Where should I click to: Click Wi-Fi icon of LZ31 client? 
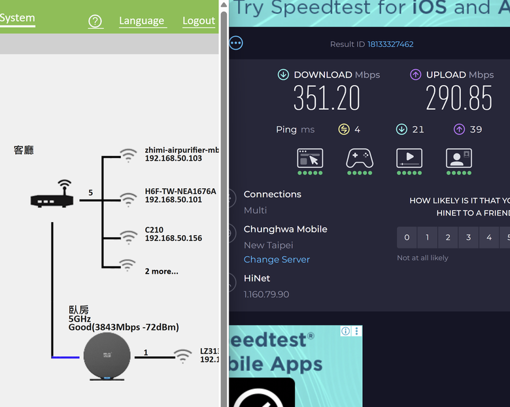pyautogui.click(x=183, y=356)
